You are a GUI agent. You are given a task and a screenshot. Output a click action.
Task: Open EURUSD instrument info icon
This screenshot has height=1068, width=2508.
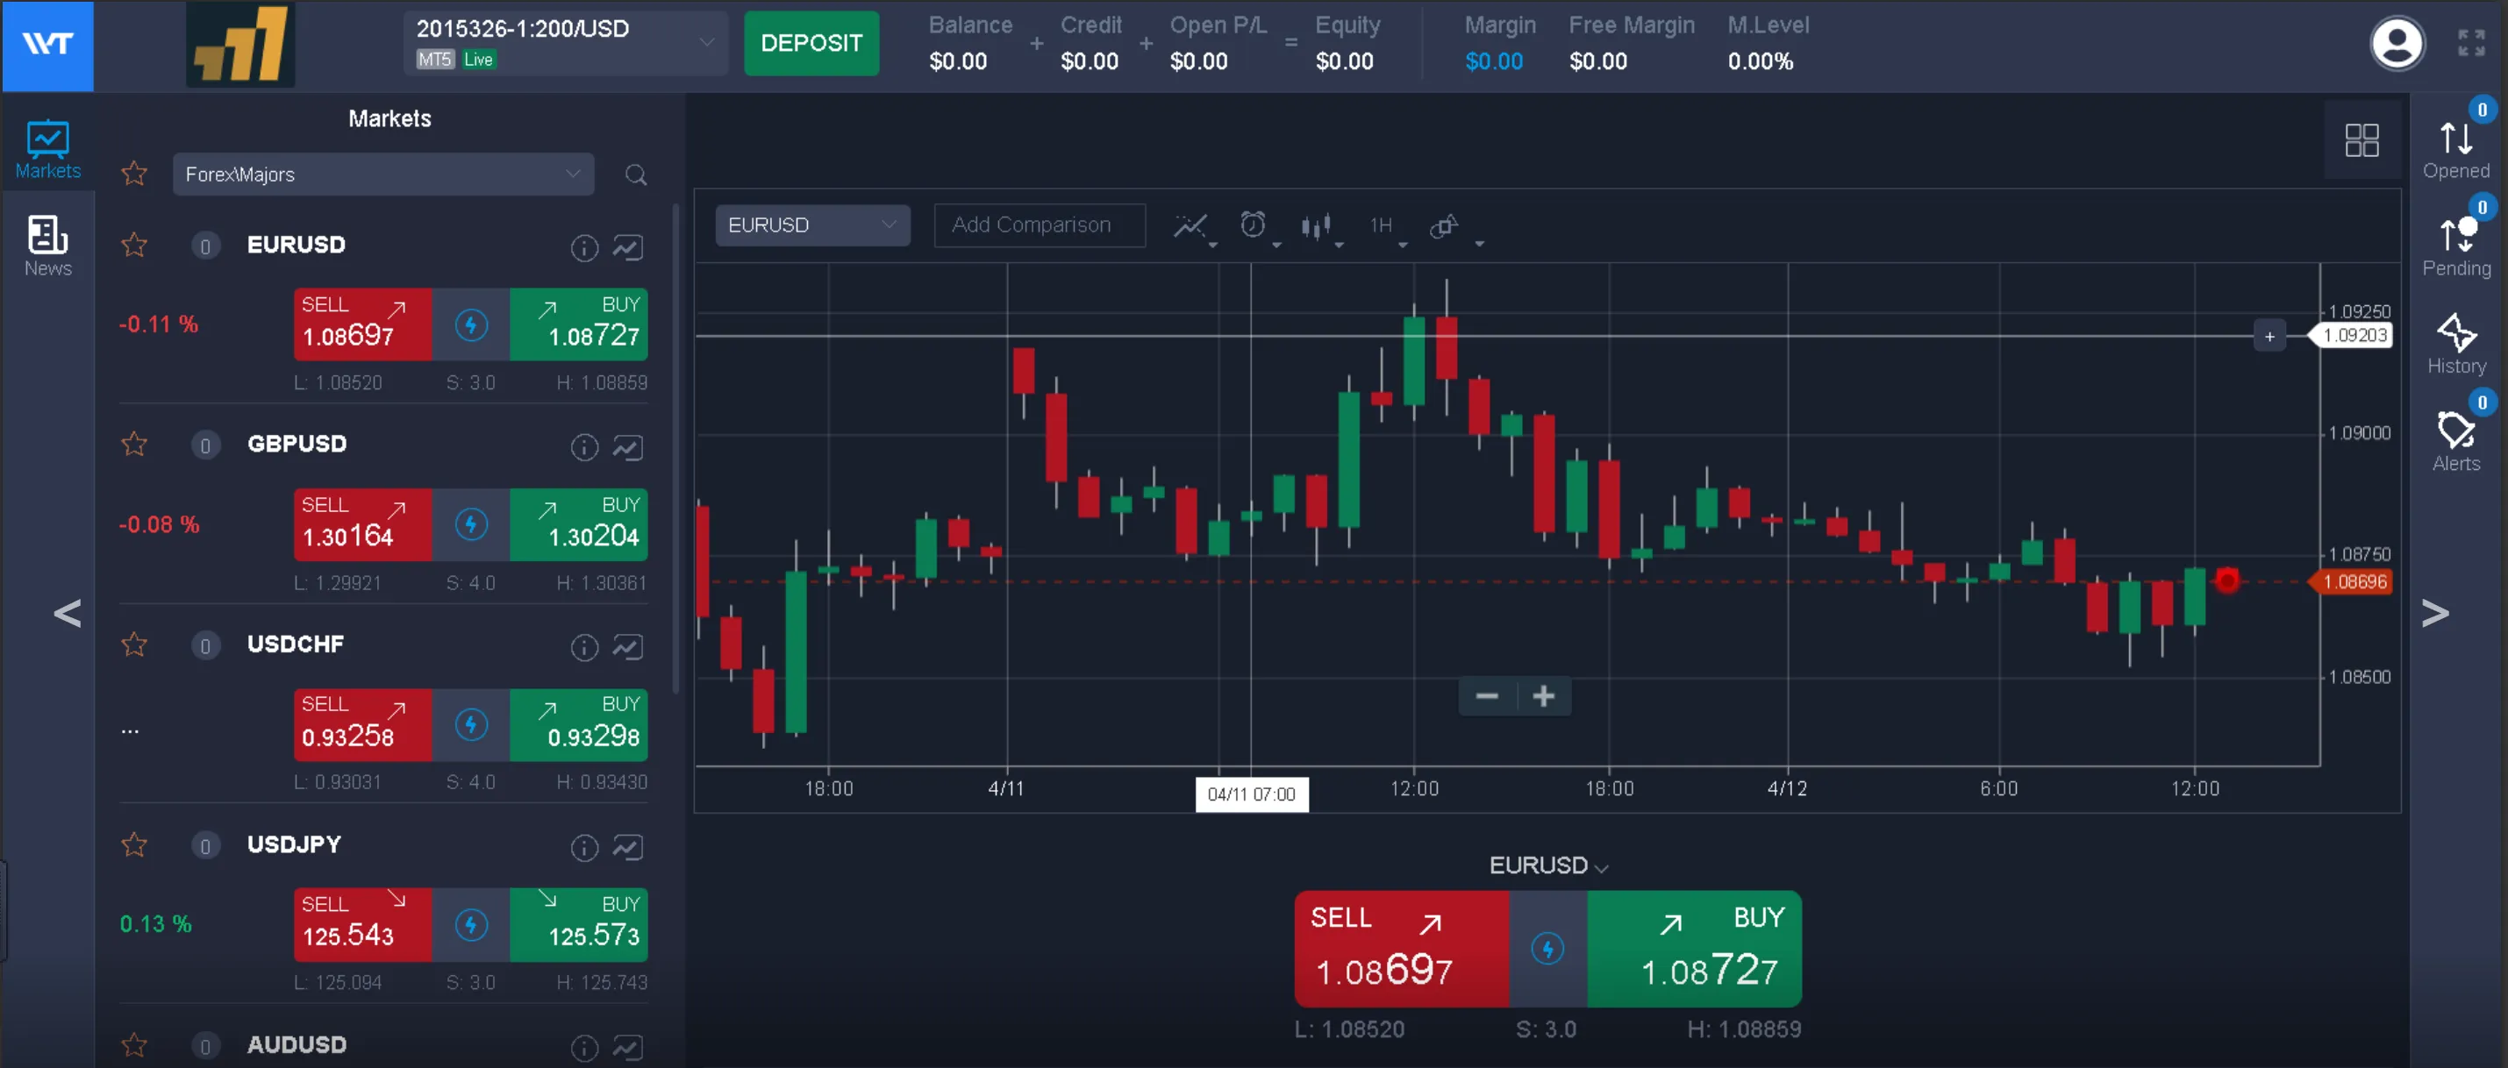583,248
